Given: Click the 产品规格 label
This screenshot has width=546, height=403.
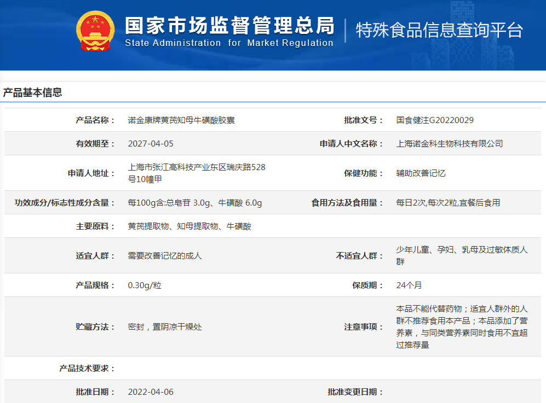Looking at the screenshot, I should click(x=95, y=285).
